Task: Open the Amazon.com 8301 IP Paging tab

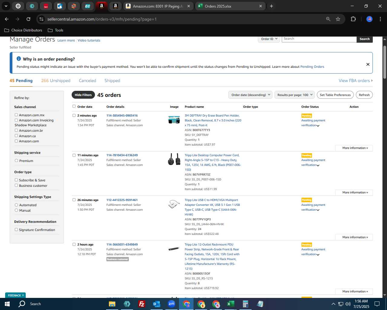Action: click(159, 6)
